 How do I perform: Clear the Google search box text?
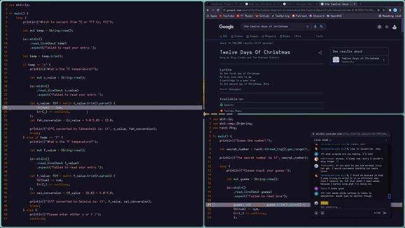308,27
